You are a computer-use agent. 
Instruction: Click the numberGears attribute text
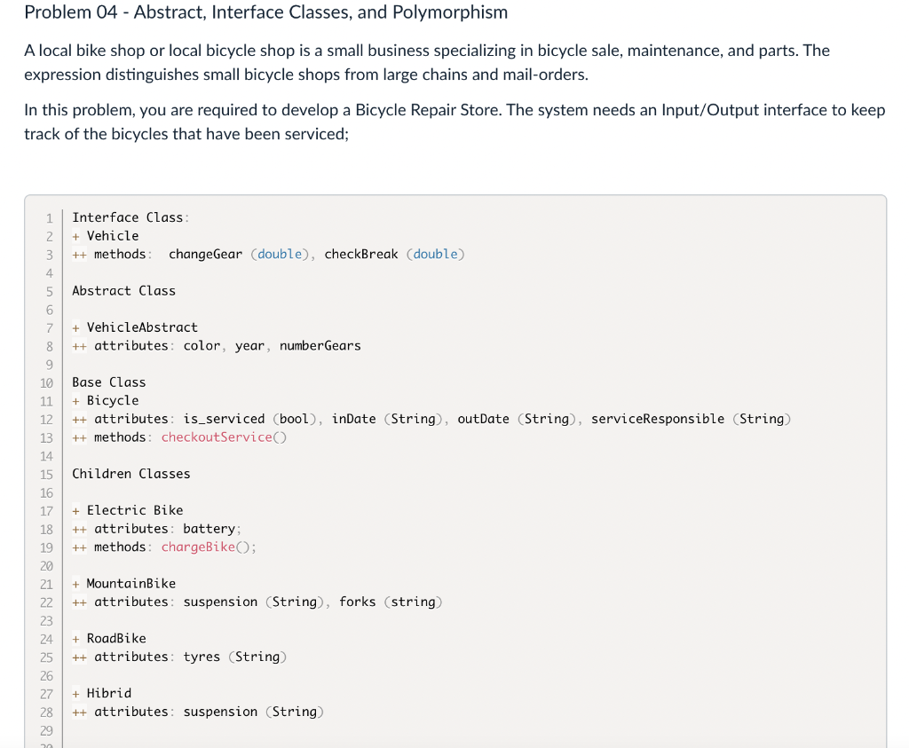pos(320,346)
